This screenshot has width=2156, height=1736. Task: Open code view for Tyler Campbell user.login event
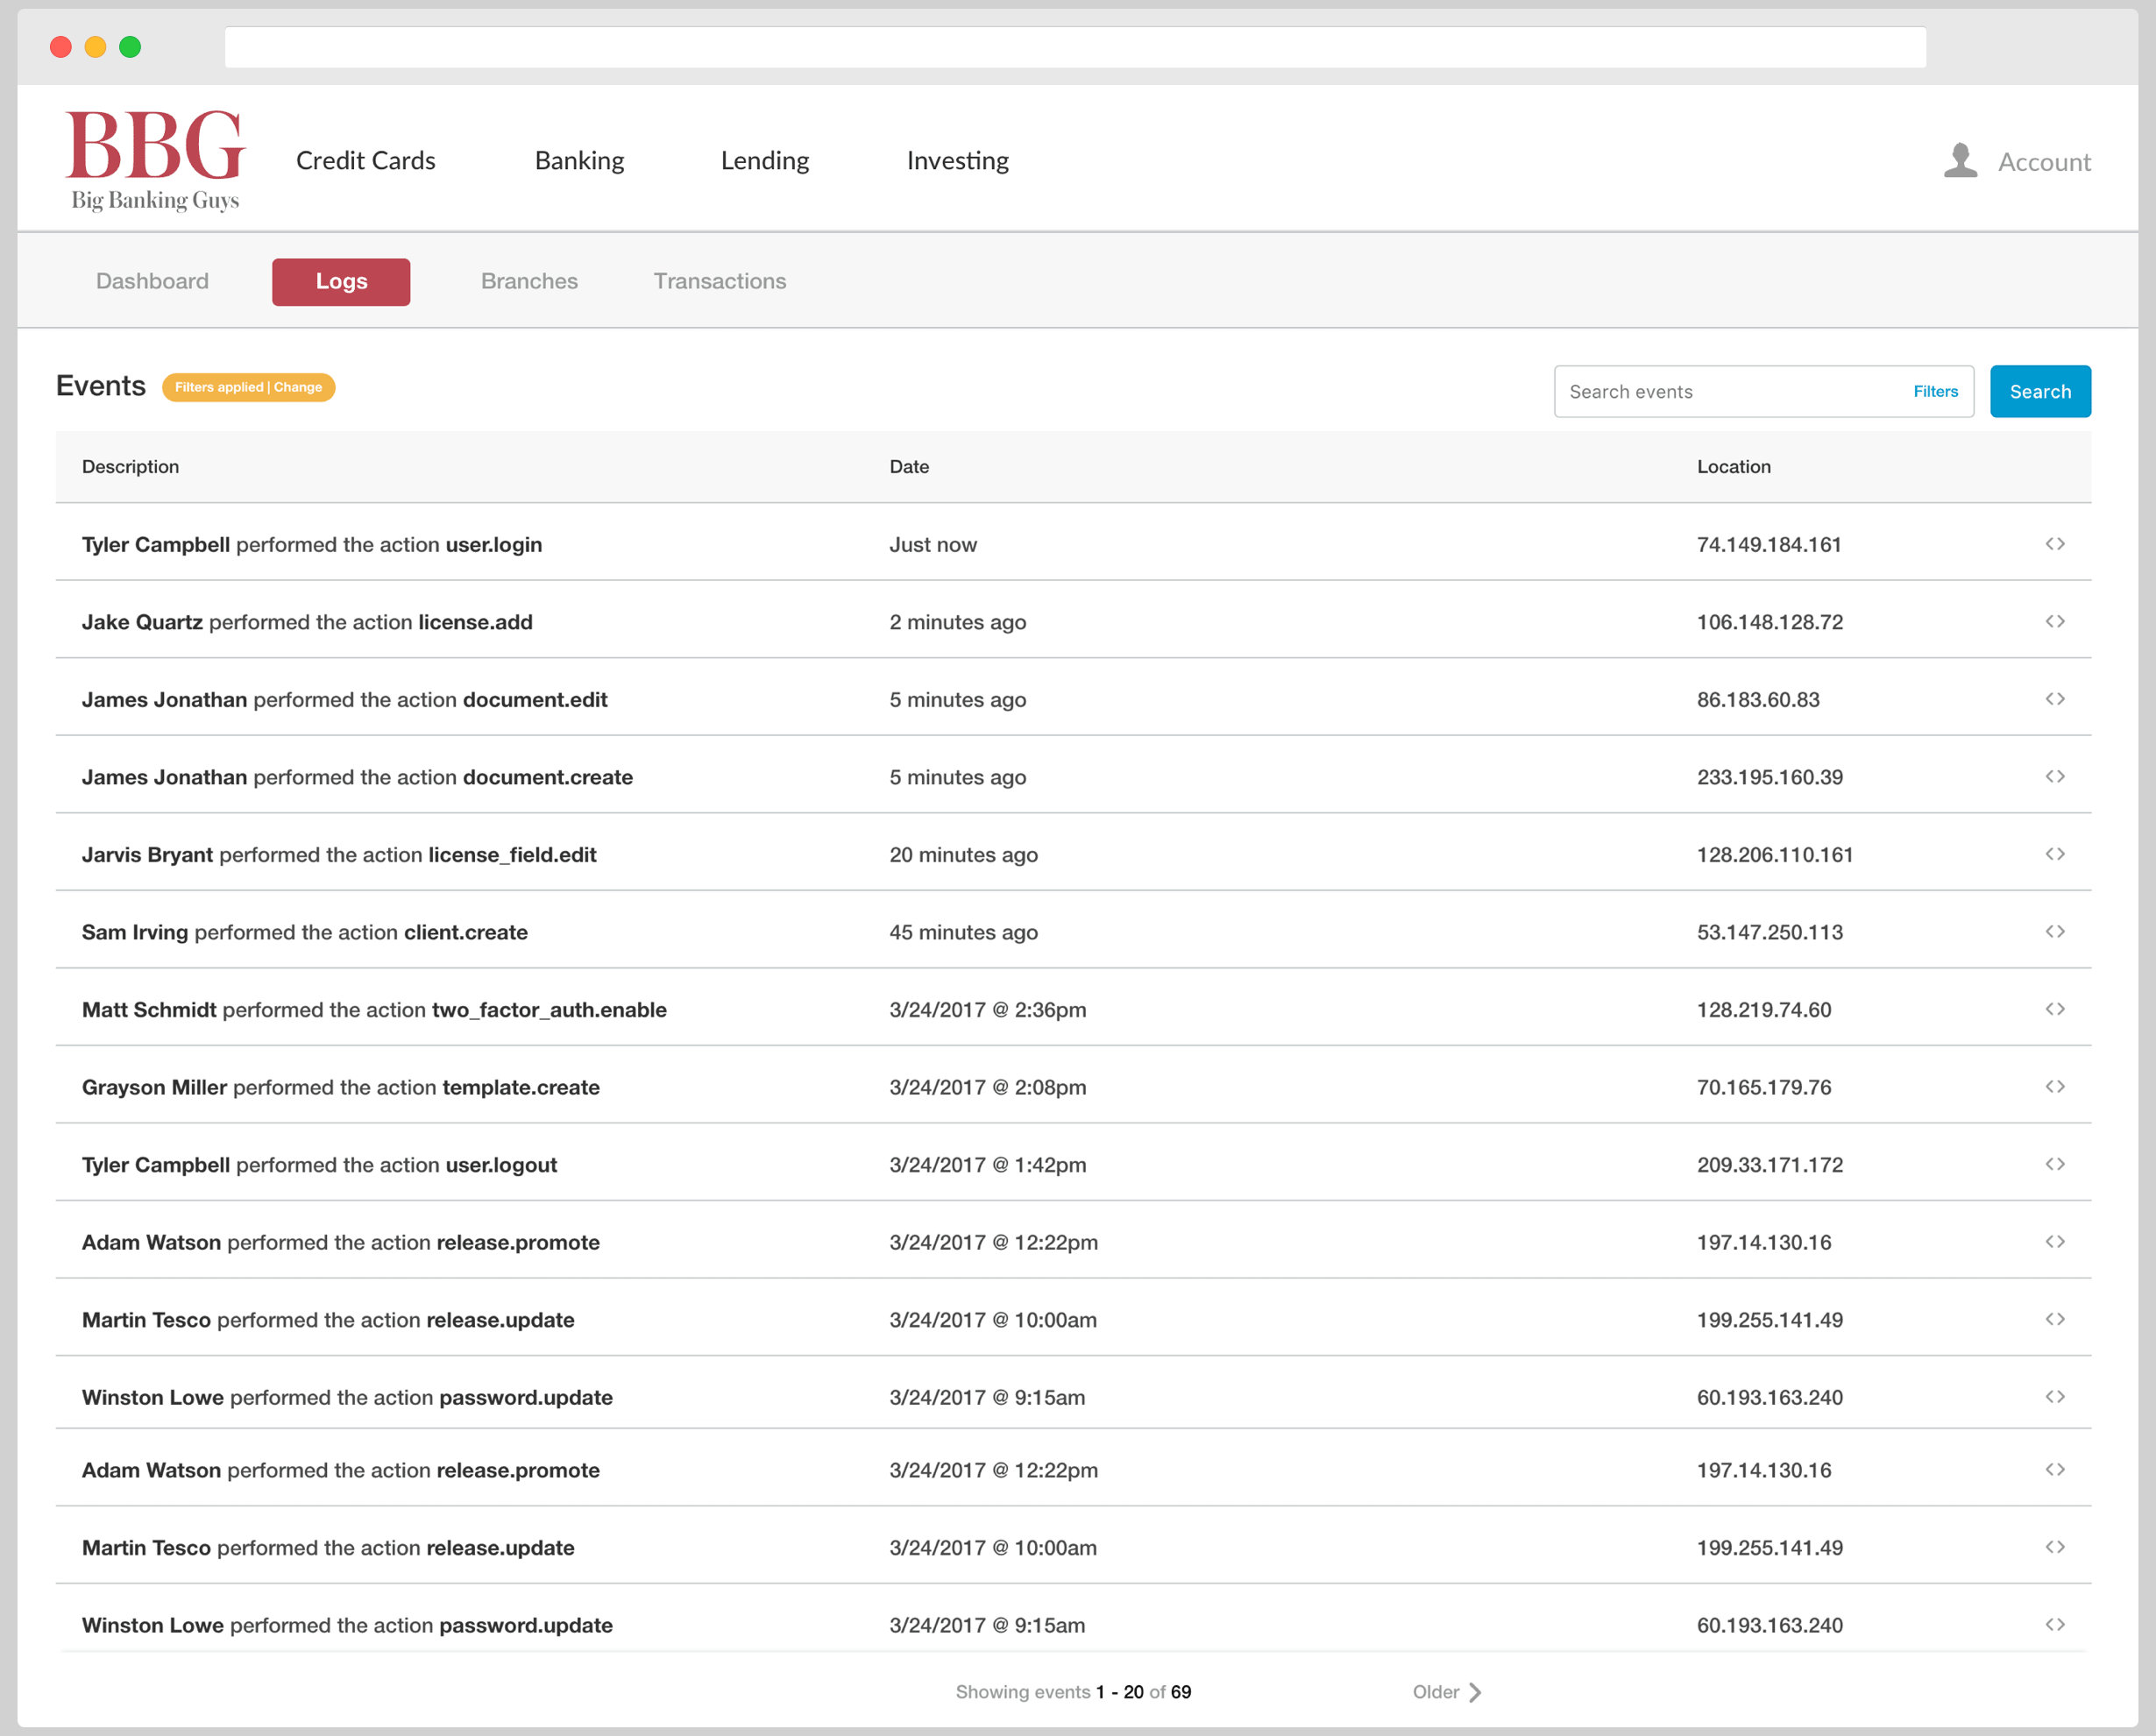pos(2057,544)
